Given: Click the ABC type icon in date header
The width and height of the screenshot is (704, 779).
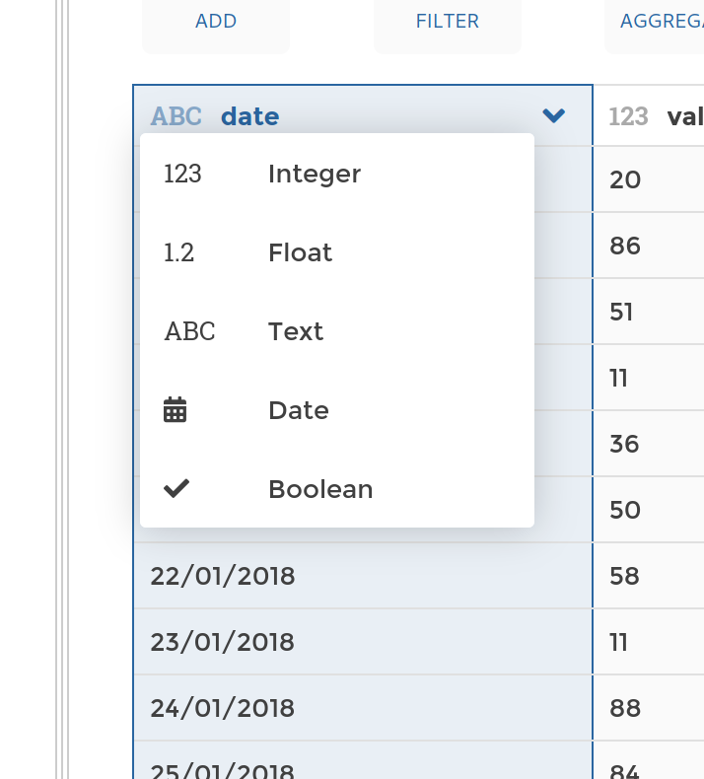Looking at the screenshot, I should pyautogui.click(x=176, y=116).
